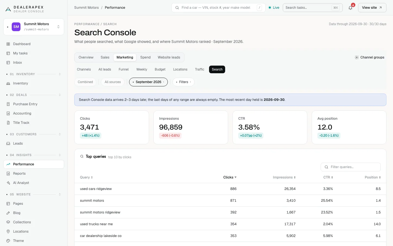This screenshot has width=393, height=246.
Task: Click the DealerApex logo icon
Action: (x=8, y=9)
